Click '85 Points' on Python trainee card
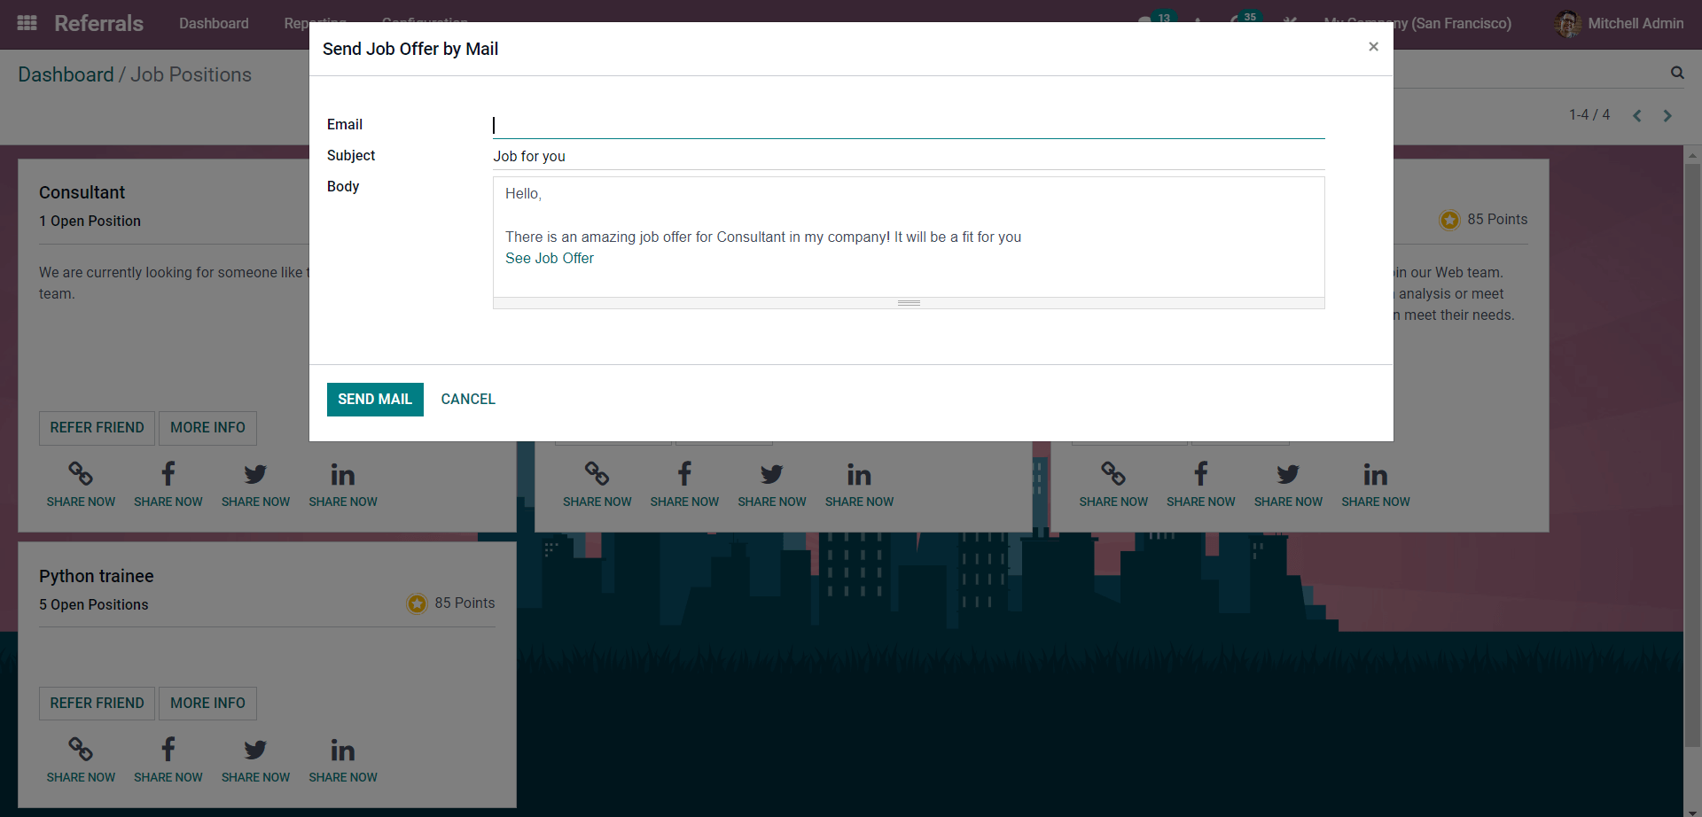 coord(465,603)
